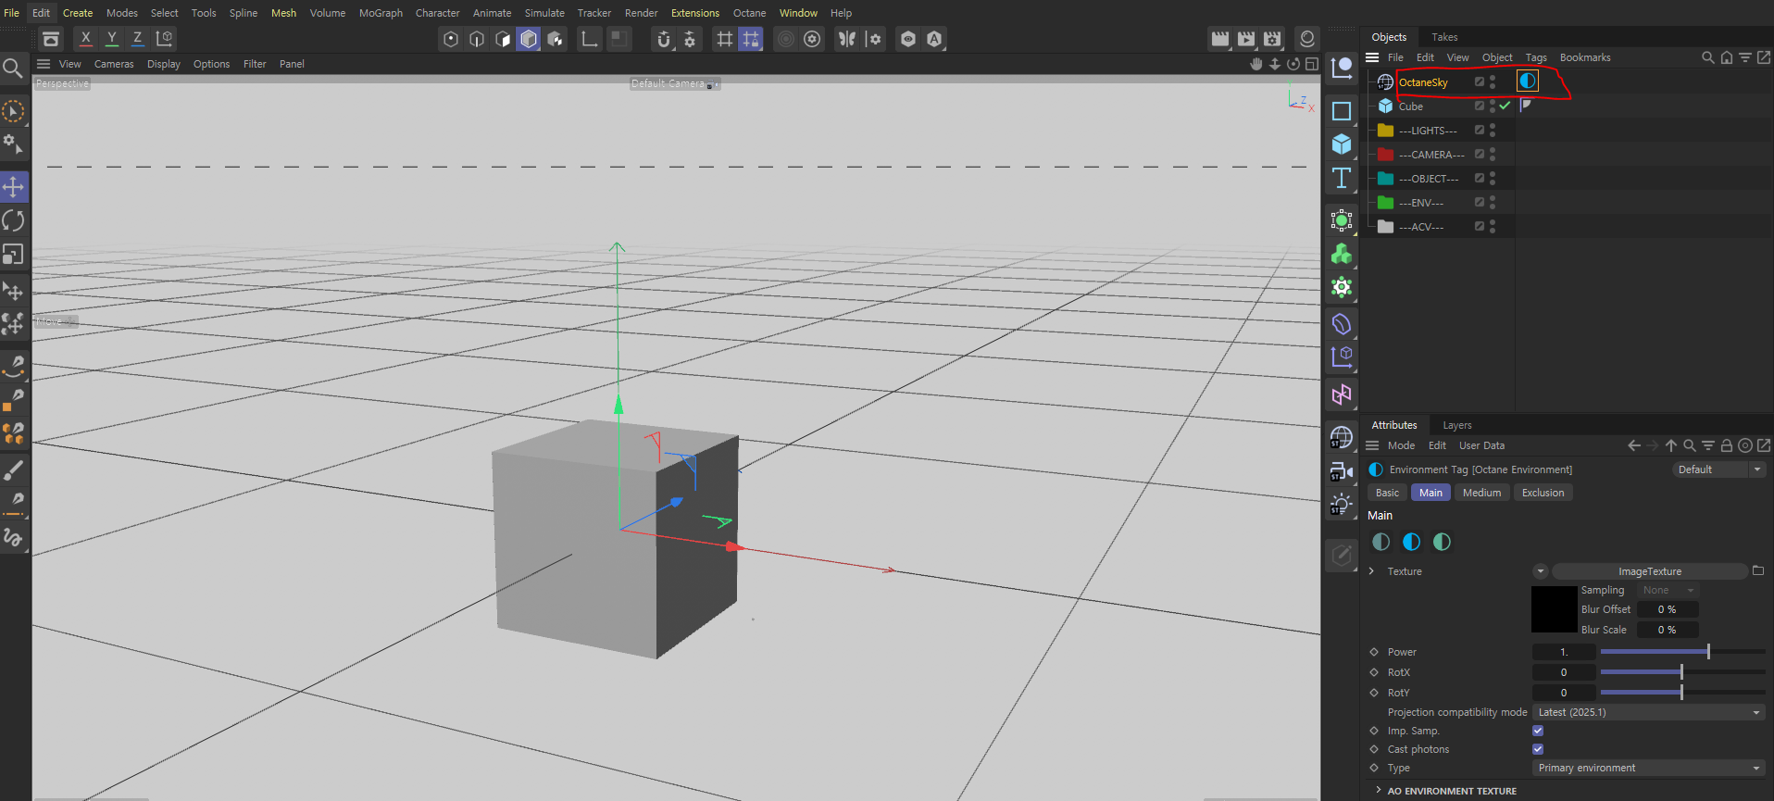1774x801 pixels.
Task: Enable the Axis mode icon
Action: pyautogui.click(x=589, y=39)
